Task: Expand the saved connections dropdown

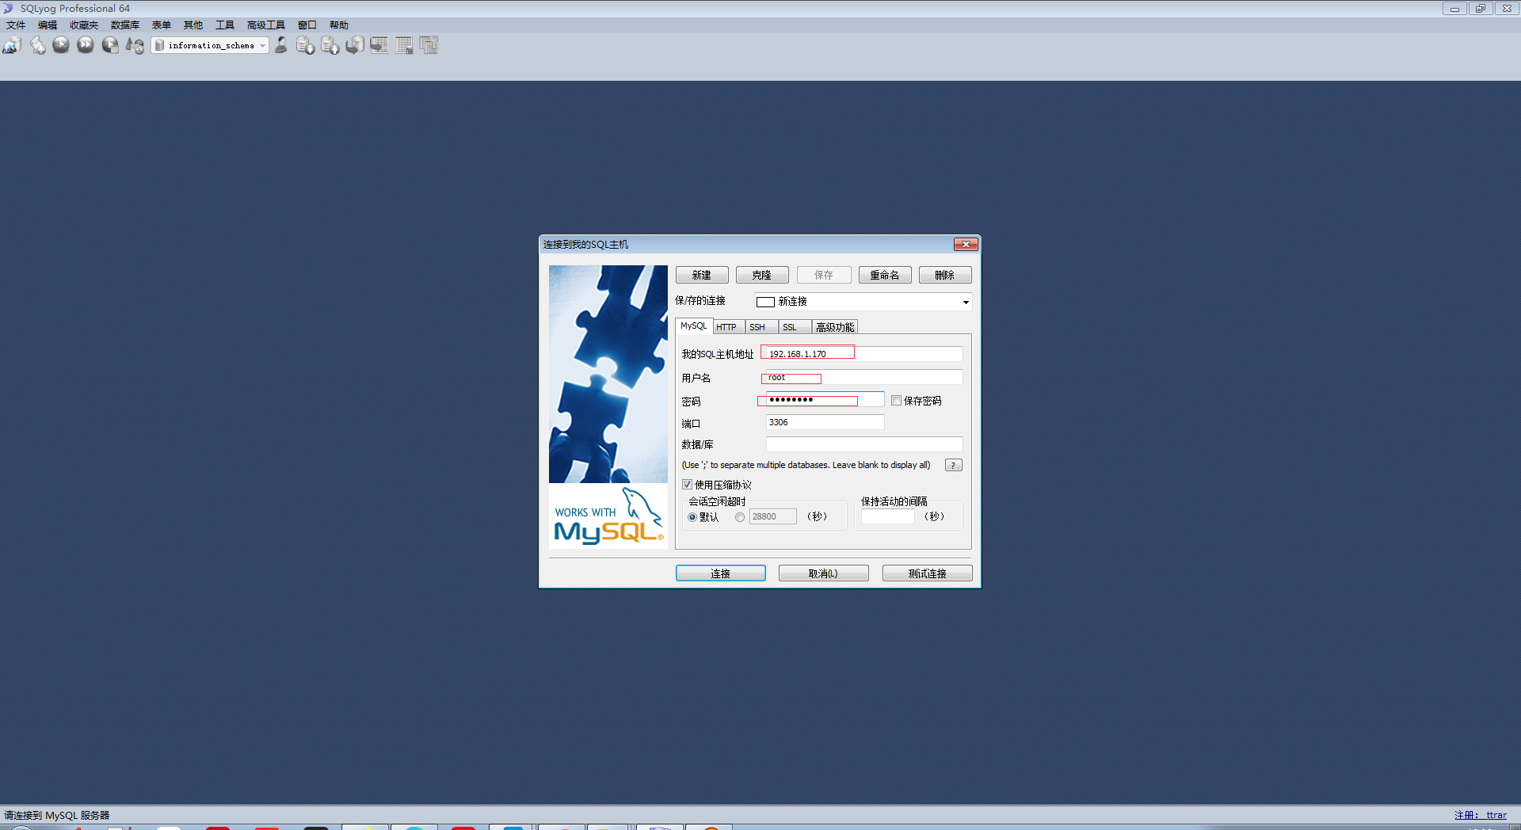Action: 965,302
